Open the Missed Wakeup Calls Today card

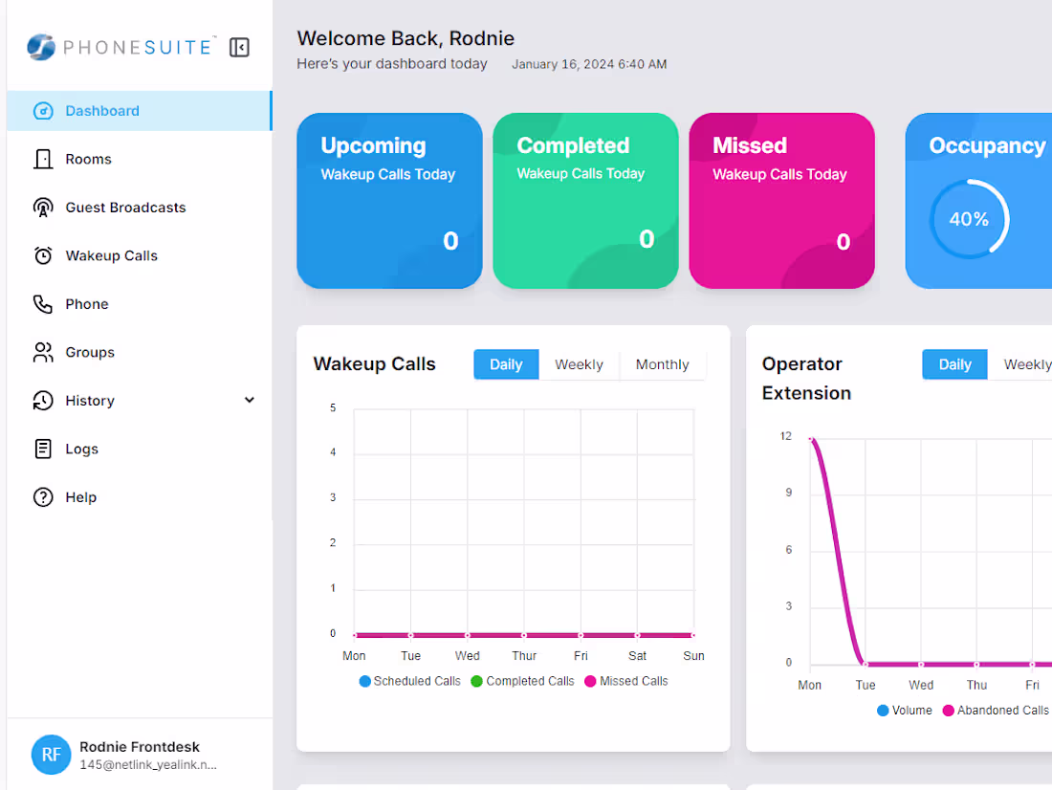coord(781,201)
